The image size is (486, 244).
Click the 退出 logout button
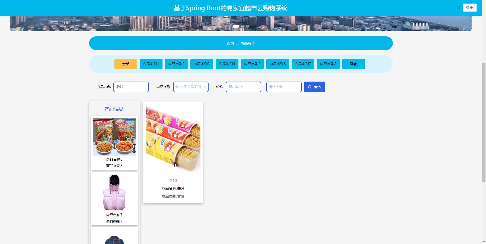(x=470, y=8)
